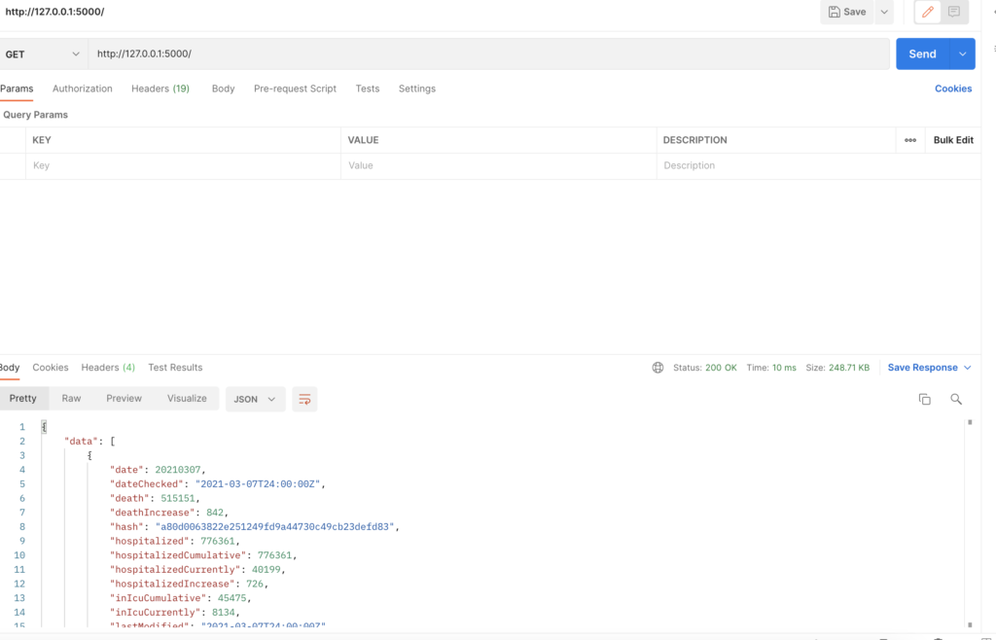Image resolution: width=996 pixels, height=640 pixels.
Task: Open the Save Response dropdown
Action: (929, 368)
